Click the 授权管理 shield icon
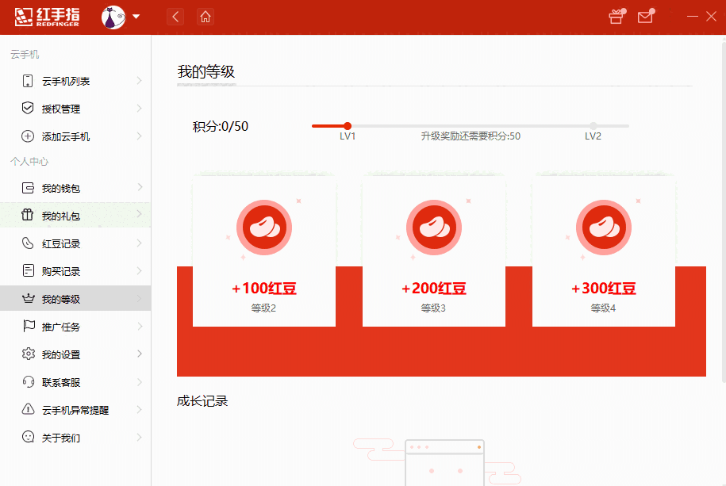Viewport: 726px width, 486px height. click(x=28, y=109)
